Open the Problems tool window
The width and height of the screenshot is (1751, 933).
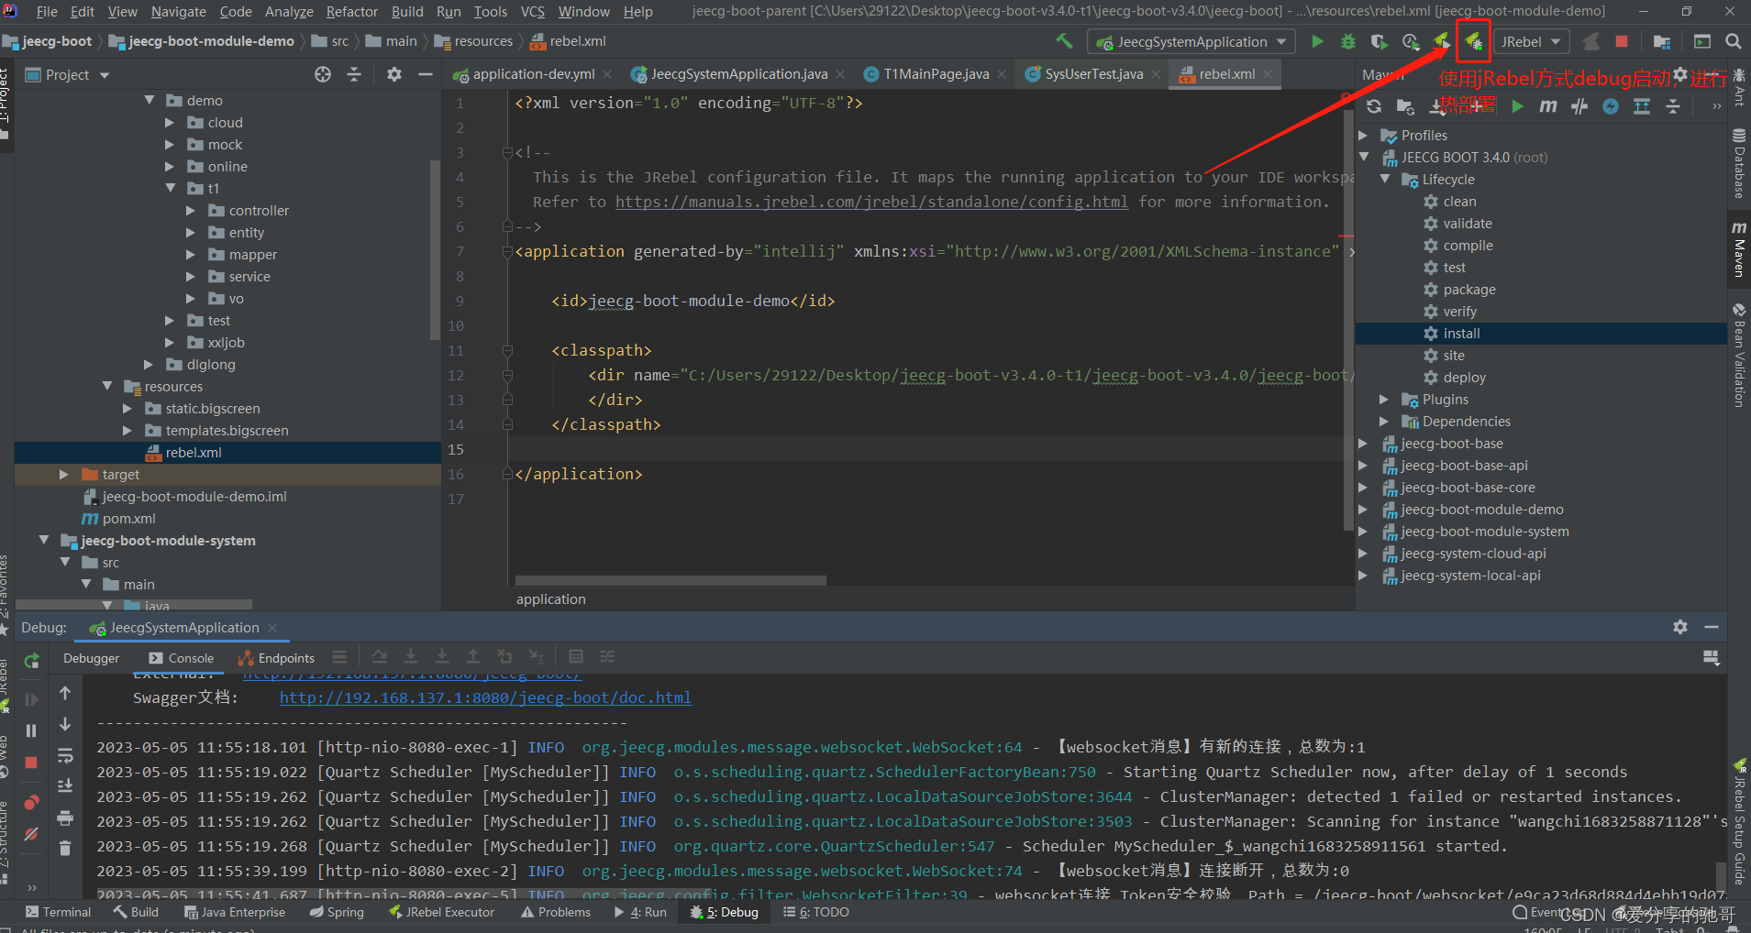click(x=555, y=912)
